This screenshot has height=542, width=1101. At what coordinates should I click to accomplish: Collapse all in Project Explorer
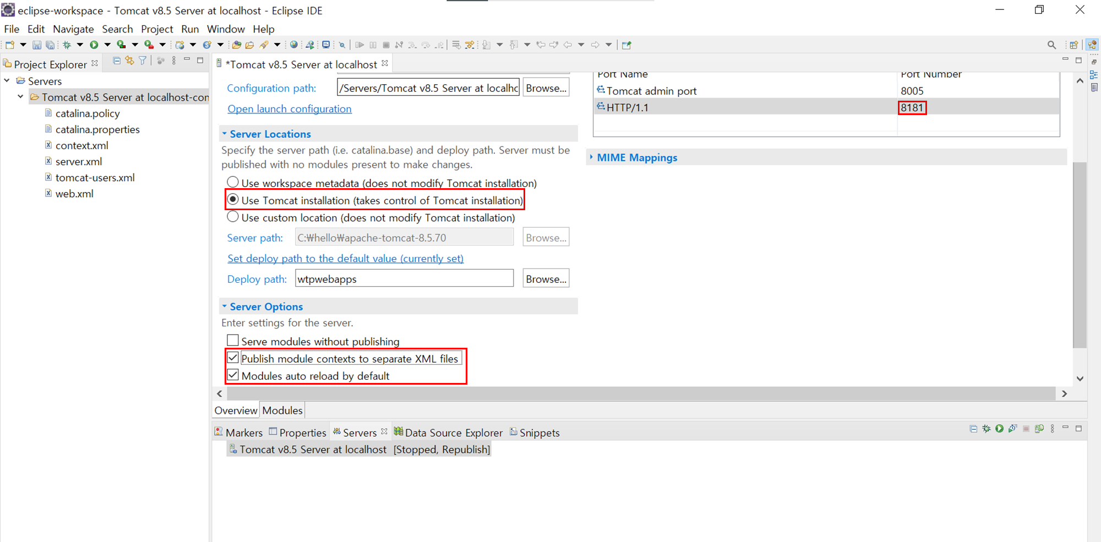117,61
